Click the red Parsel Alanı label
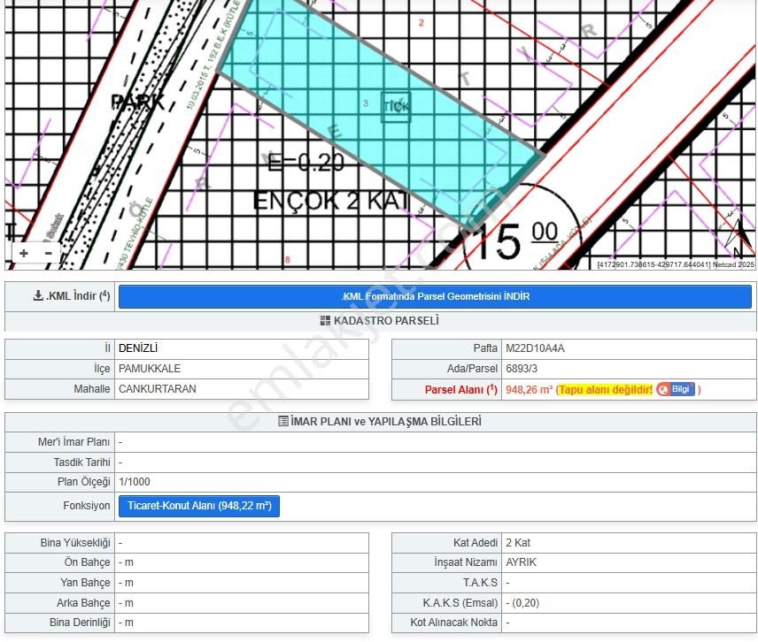This screenshot has width=758, height=642. click(460, 389)
